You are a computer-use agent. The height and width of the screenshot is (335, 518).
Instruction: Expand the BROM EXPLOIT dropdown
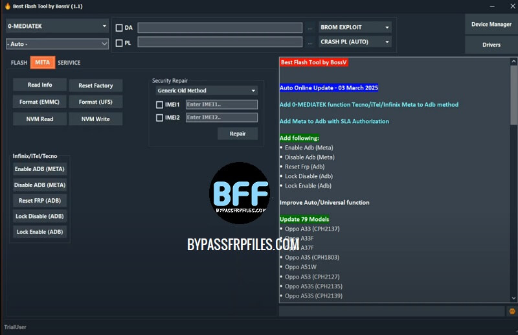pos(355,27)
